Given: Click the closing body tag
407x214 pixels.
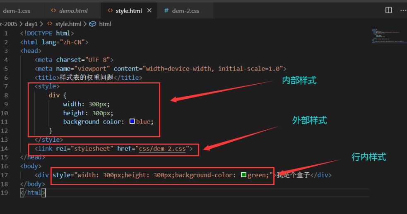Looking at the screenshot, I should point(32,184).
